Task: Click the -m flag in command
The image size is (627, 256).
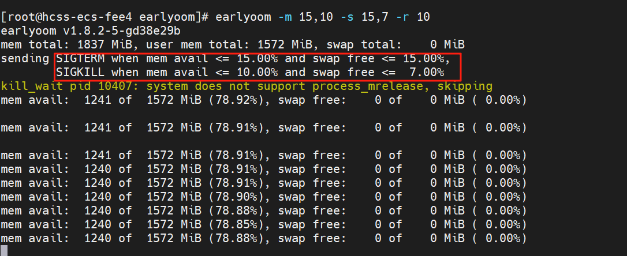Action: (285, 17)
